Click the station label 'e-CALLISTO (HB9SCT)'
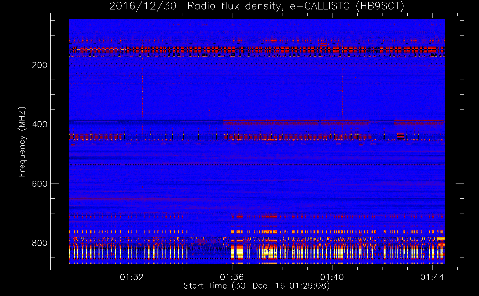 (347, 6)
